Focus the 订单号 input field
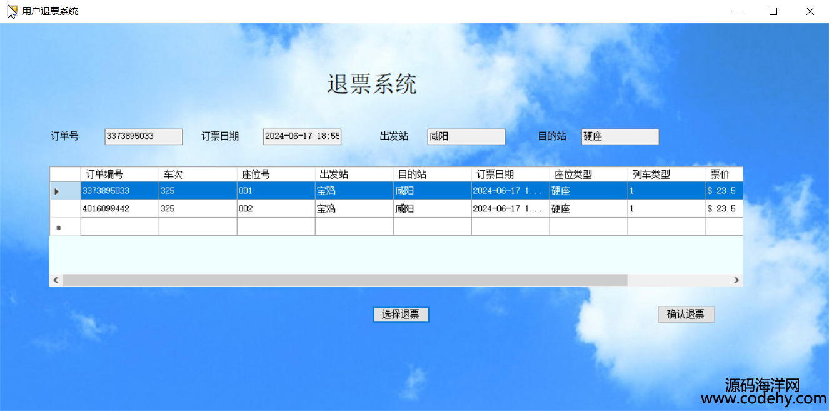The height and width of the screenshot is (411, 829). click(144, 136)
